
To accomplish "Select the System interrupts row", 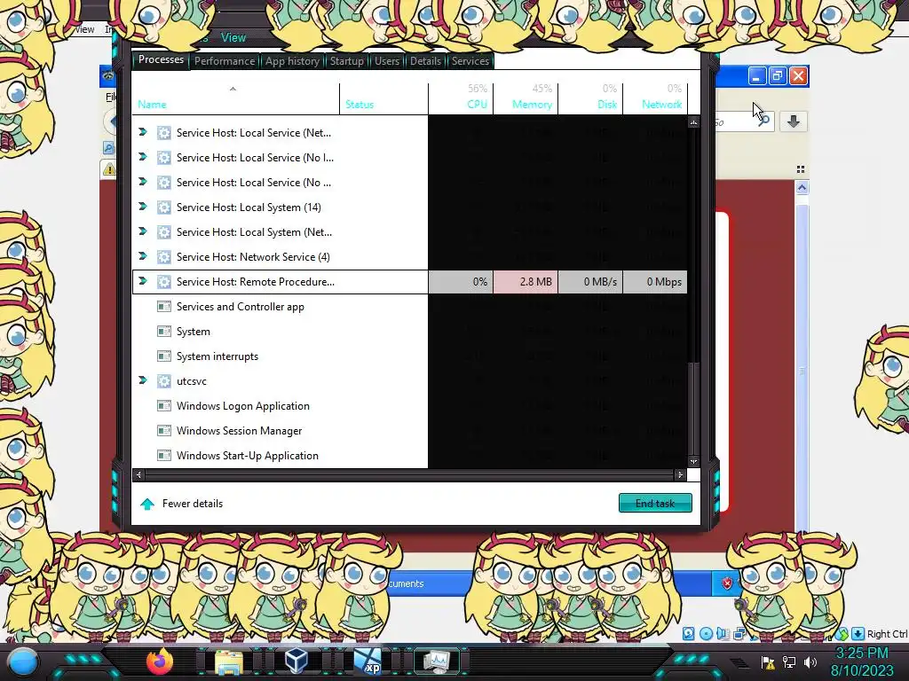I will click(x=410, y=356).
